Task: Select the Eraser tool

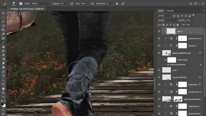Action: [x=3, y=55]
